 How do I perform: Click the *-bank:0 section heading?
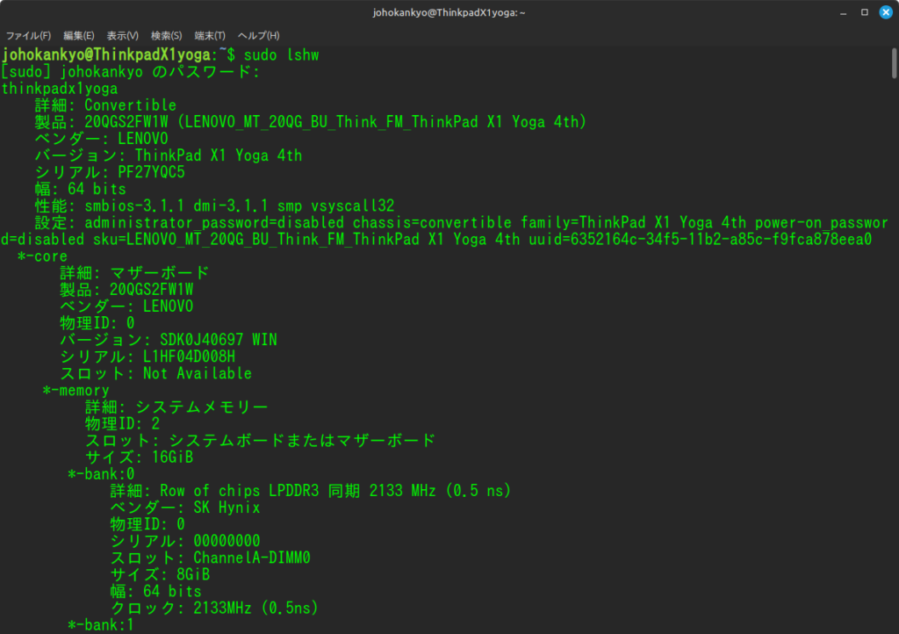click(101, 473)
